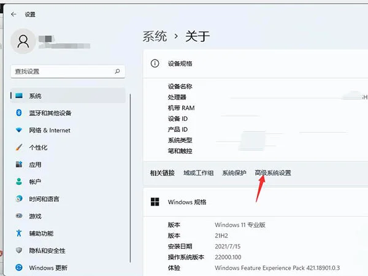368x276 pixels.
Task: Click the user account avatar icon
Action: click(x=23, y=41)
